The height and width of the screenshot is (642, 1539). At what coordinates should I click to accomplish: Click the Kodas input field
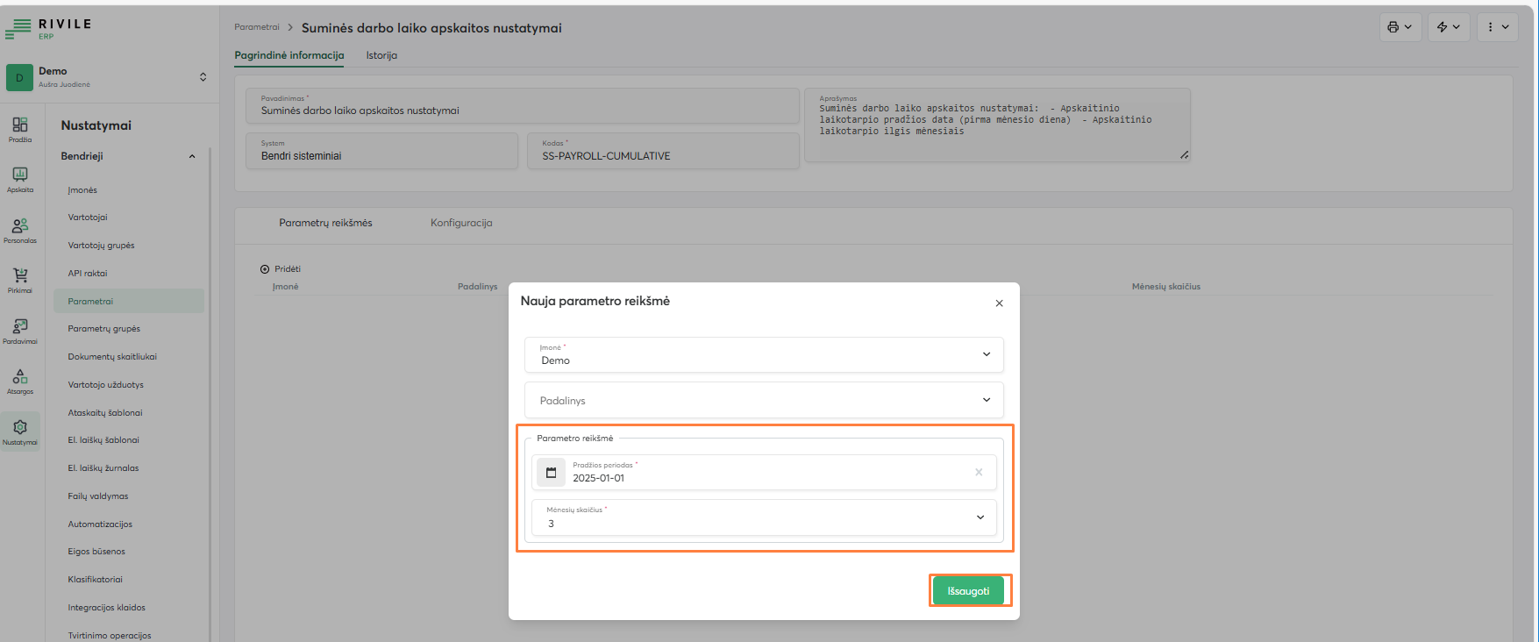pyautogui.click(x=663, y=155)
